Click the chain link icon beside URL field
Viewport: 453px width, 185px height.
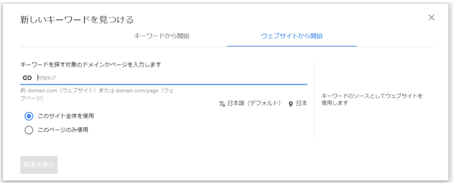tap(27, 78)
